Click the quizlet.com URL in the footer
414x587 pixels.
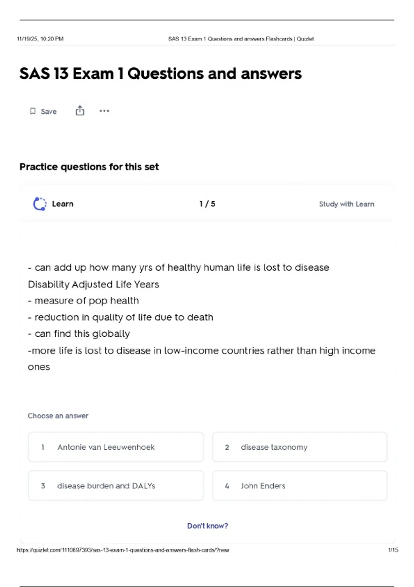click(x=123, y=550)
